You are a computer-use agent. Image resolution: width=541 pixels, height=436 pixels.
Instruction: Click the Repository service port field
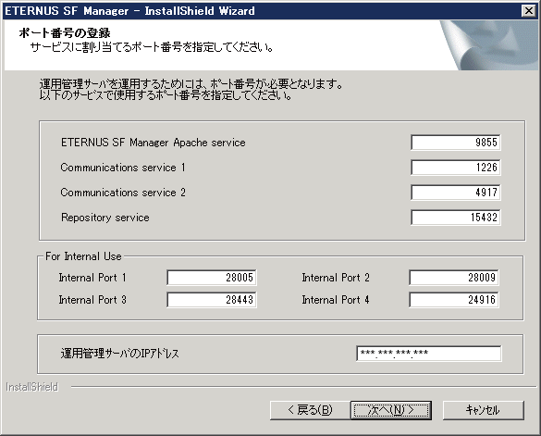(x=455, y=218)
